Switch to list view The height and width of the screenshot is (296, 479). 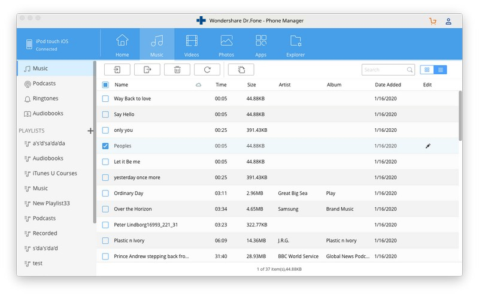(440, 70)
